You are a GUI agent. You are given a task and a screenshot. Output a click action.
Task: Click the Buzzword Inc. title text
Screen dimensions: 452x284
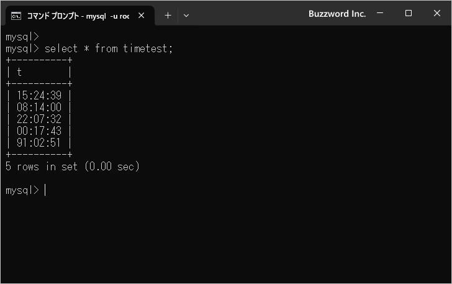(x=337, y=13)
